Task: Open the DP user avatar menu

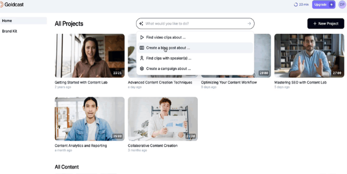Action: [x=342, y=4]
